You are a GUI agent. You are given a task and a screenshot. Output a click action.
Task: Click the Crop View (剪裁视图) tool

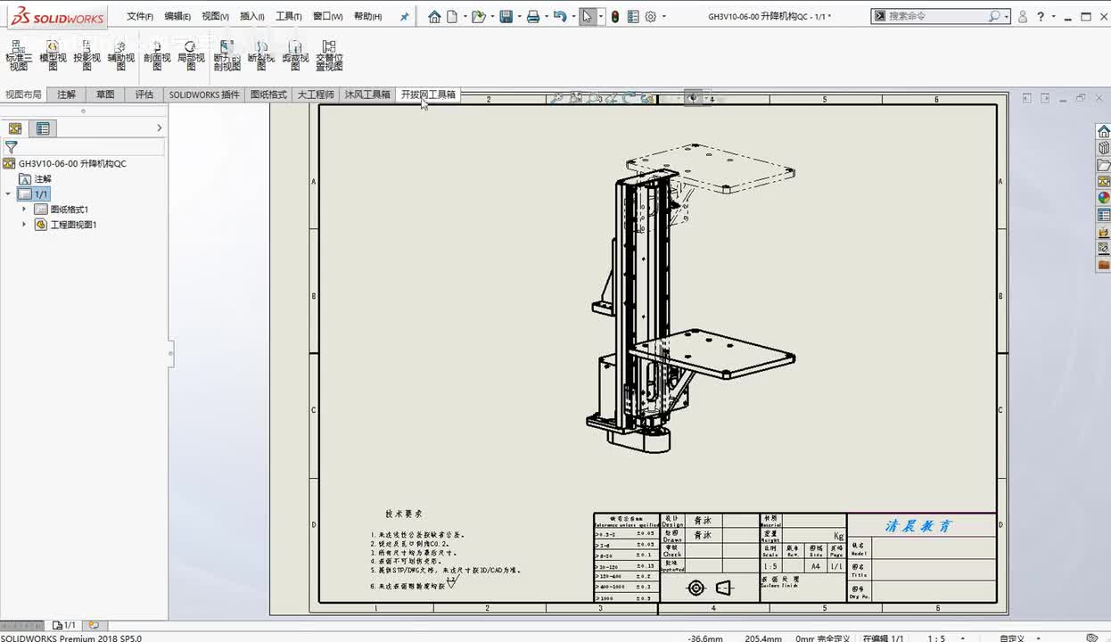pos(295,55)
